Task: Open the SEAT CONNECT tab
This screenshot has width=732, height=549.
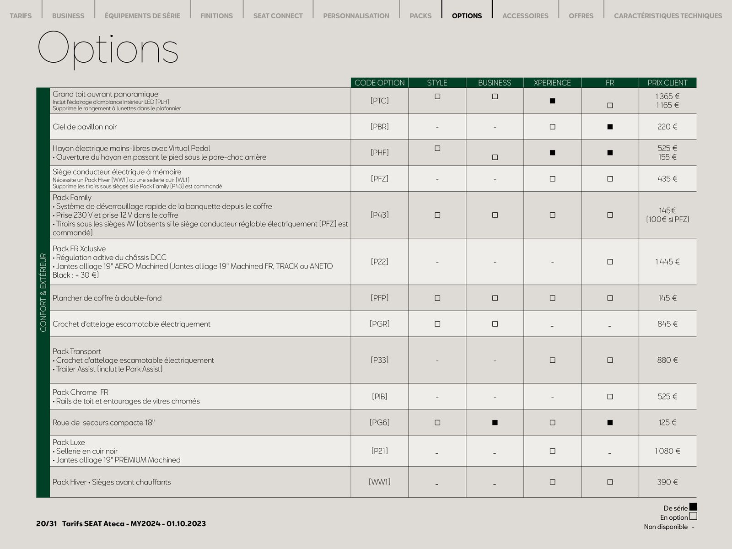Action: pos(278,16)
